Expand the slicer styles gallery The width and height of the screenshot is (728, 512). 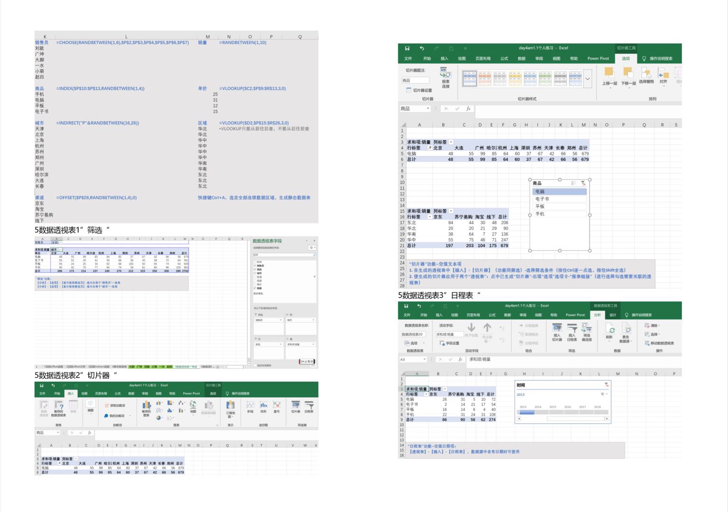588,79
